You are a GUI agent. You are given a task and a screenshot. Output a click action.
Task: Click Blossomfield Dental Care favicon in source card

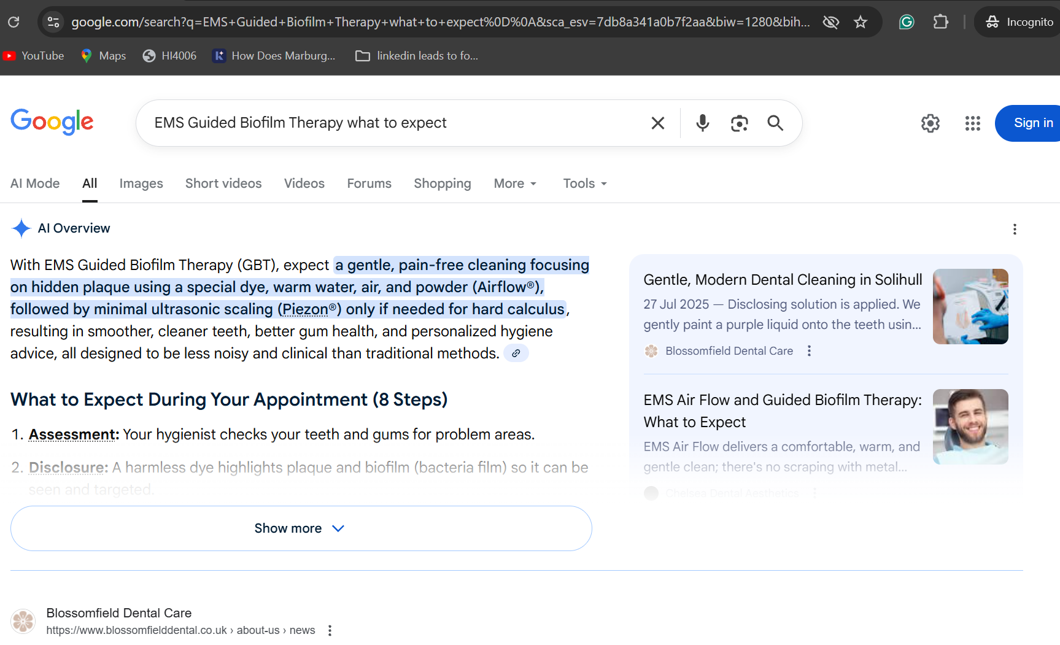click(x=651, y=351)
